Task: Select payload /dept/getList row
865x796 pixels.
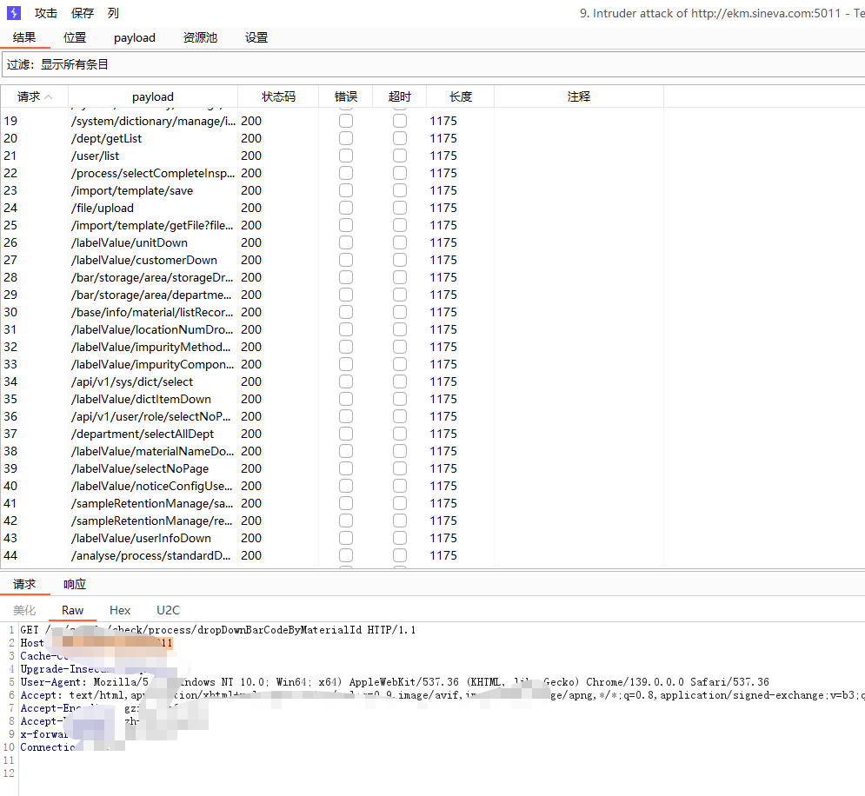Action: (x=106, y=138)
